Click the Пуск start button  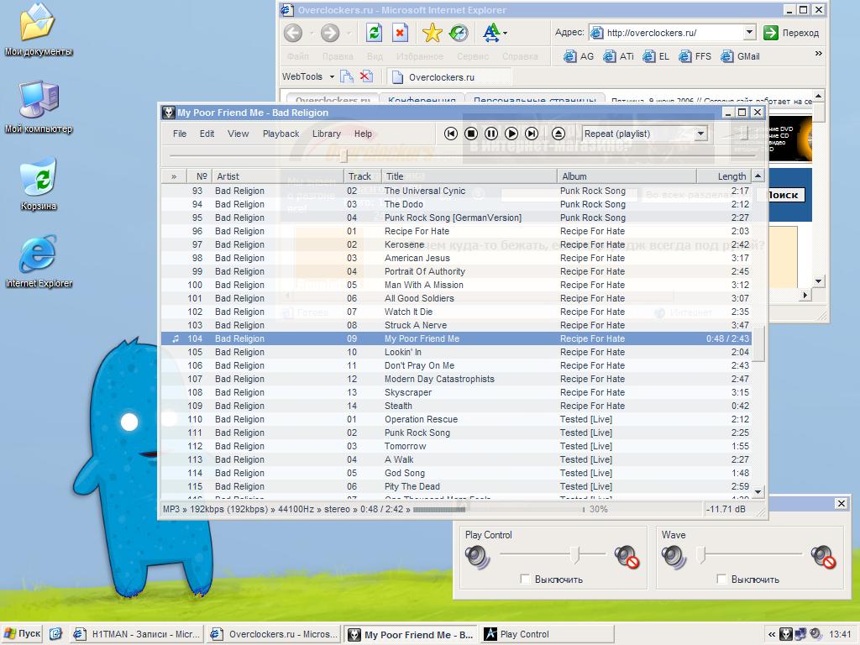(x=22, y=634)
